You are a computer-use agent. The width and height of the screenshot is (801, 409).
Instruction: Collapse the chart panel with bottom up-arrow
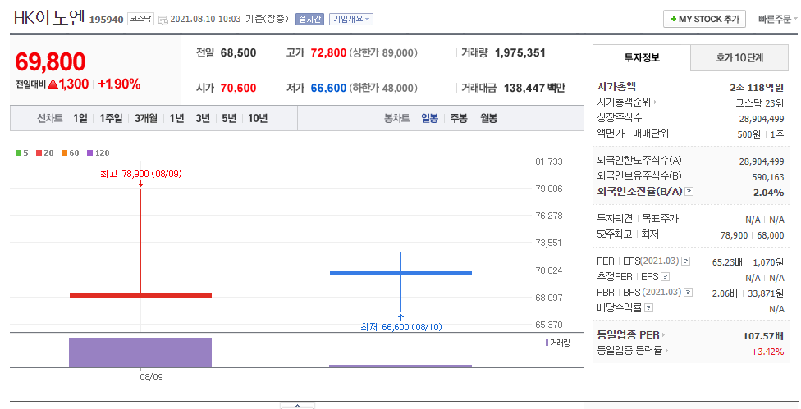coord(297,406)
